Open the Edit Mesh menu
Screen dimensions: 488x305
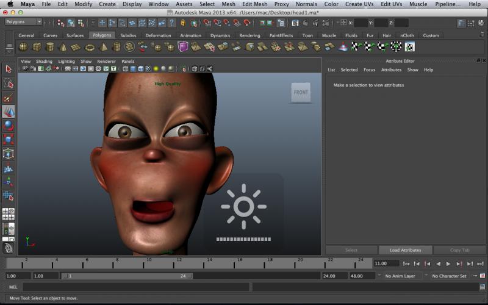click(254, 4)
